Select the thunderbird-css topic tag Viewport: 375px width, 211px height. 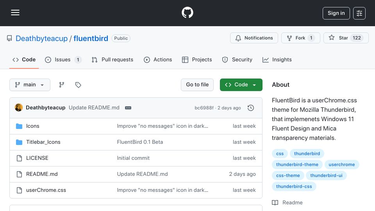294,187
